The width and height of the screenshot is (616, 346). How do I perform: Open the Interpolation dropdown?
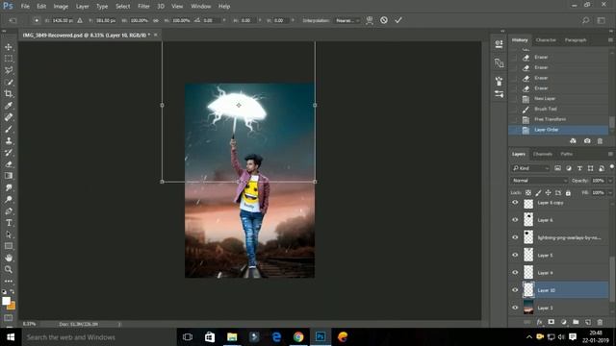coord(347,20)
